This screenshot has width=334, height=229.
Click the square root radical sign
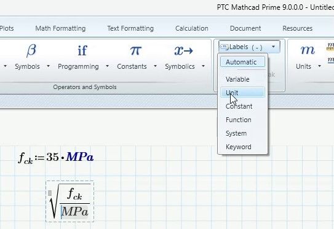[x=54, y=201]
